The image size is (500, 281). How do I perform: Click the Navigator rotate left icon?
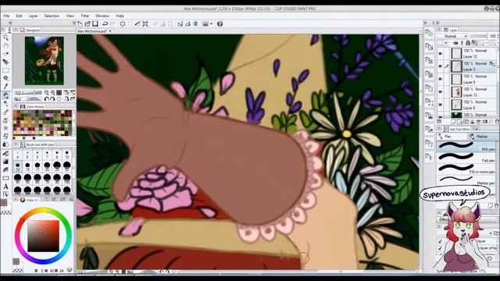click(47, 99)
